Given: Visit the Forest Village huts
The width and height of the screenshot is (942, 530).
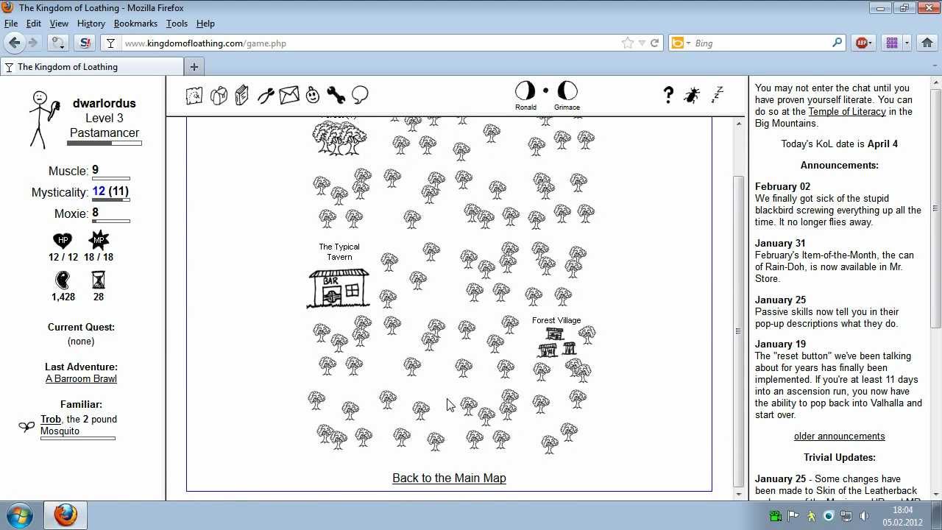Looking at the screenshot, I should pyautogui.click(x=556, y=343).
